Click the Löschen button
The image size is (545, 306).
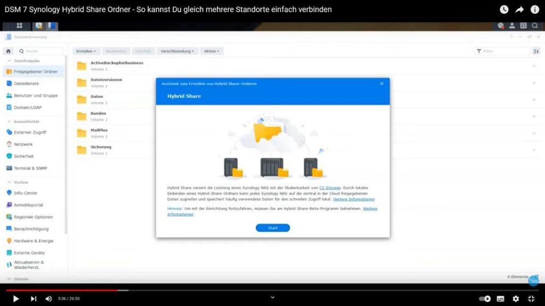pyautogui.click(x=143, y=51)
